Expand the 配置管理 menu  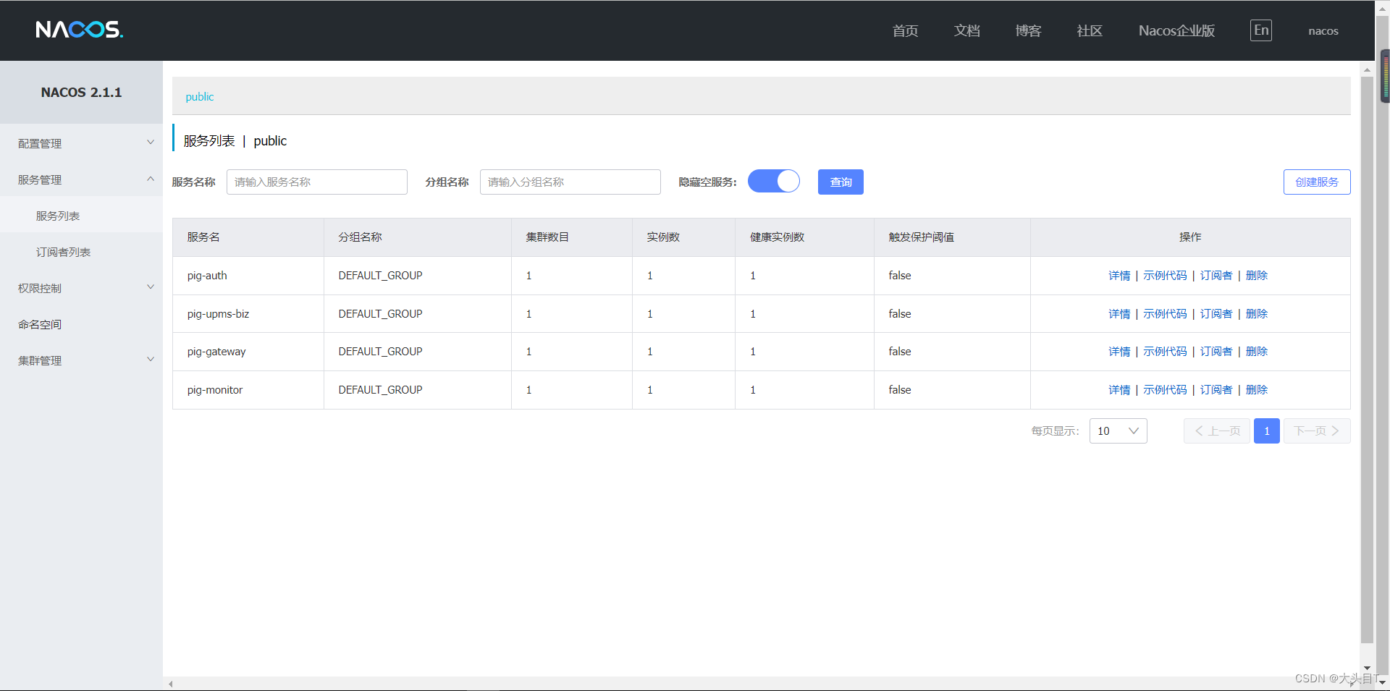(81, 143)
